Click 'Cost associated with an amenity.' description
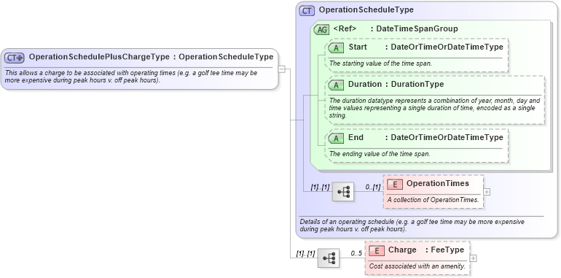 [417, 266]
